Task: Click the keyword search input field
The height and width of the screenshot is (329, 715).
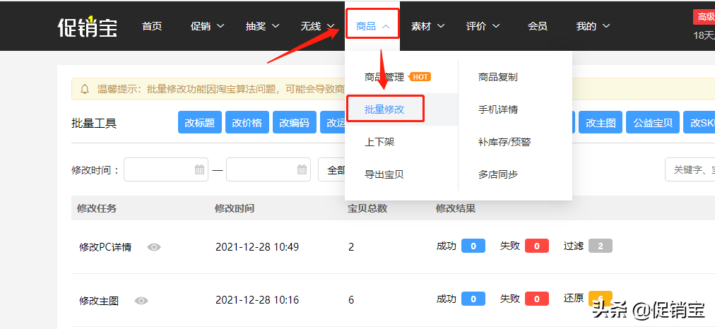Action: (691, 169)
